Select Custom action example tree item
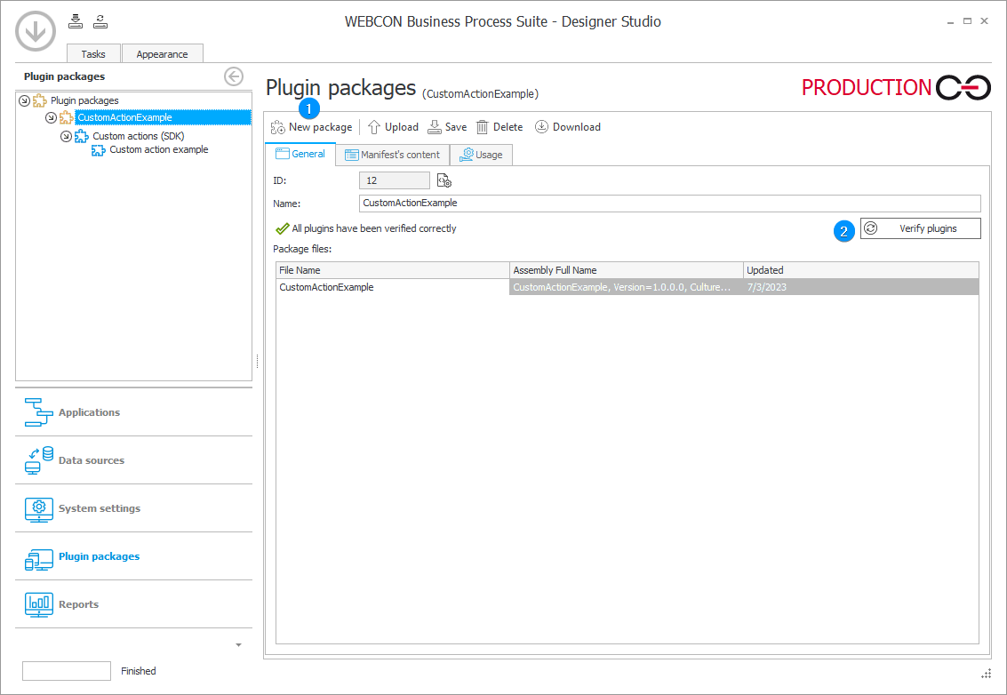Viewport: 1007px width, 695px height. 158,149
